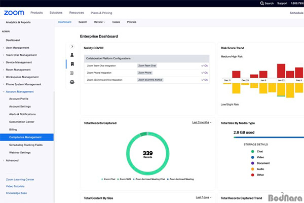Screen dimensions: 304x203
Task: Click the Collaboration Platform Configurations header
Action: 147,58
